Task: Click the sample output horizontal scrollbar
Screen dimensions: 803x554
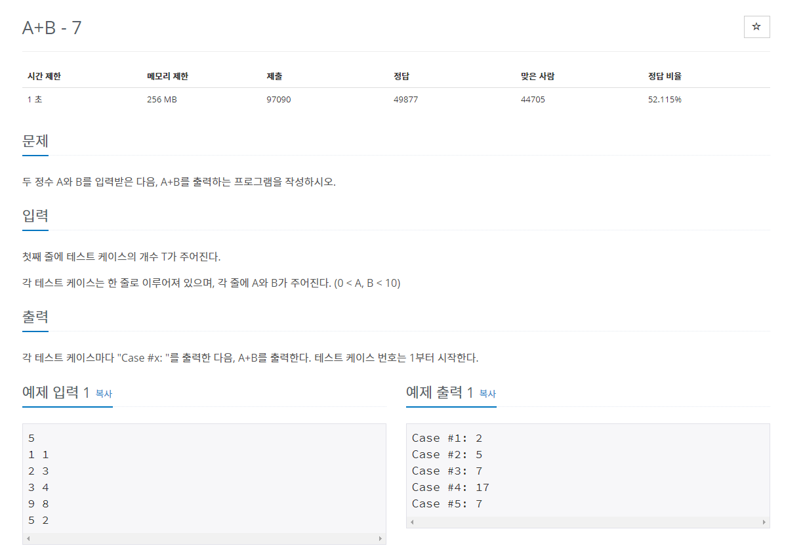Action: pyautogui.click(x=588, y=522)
